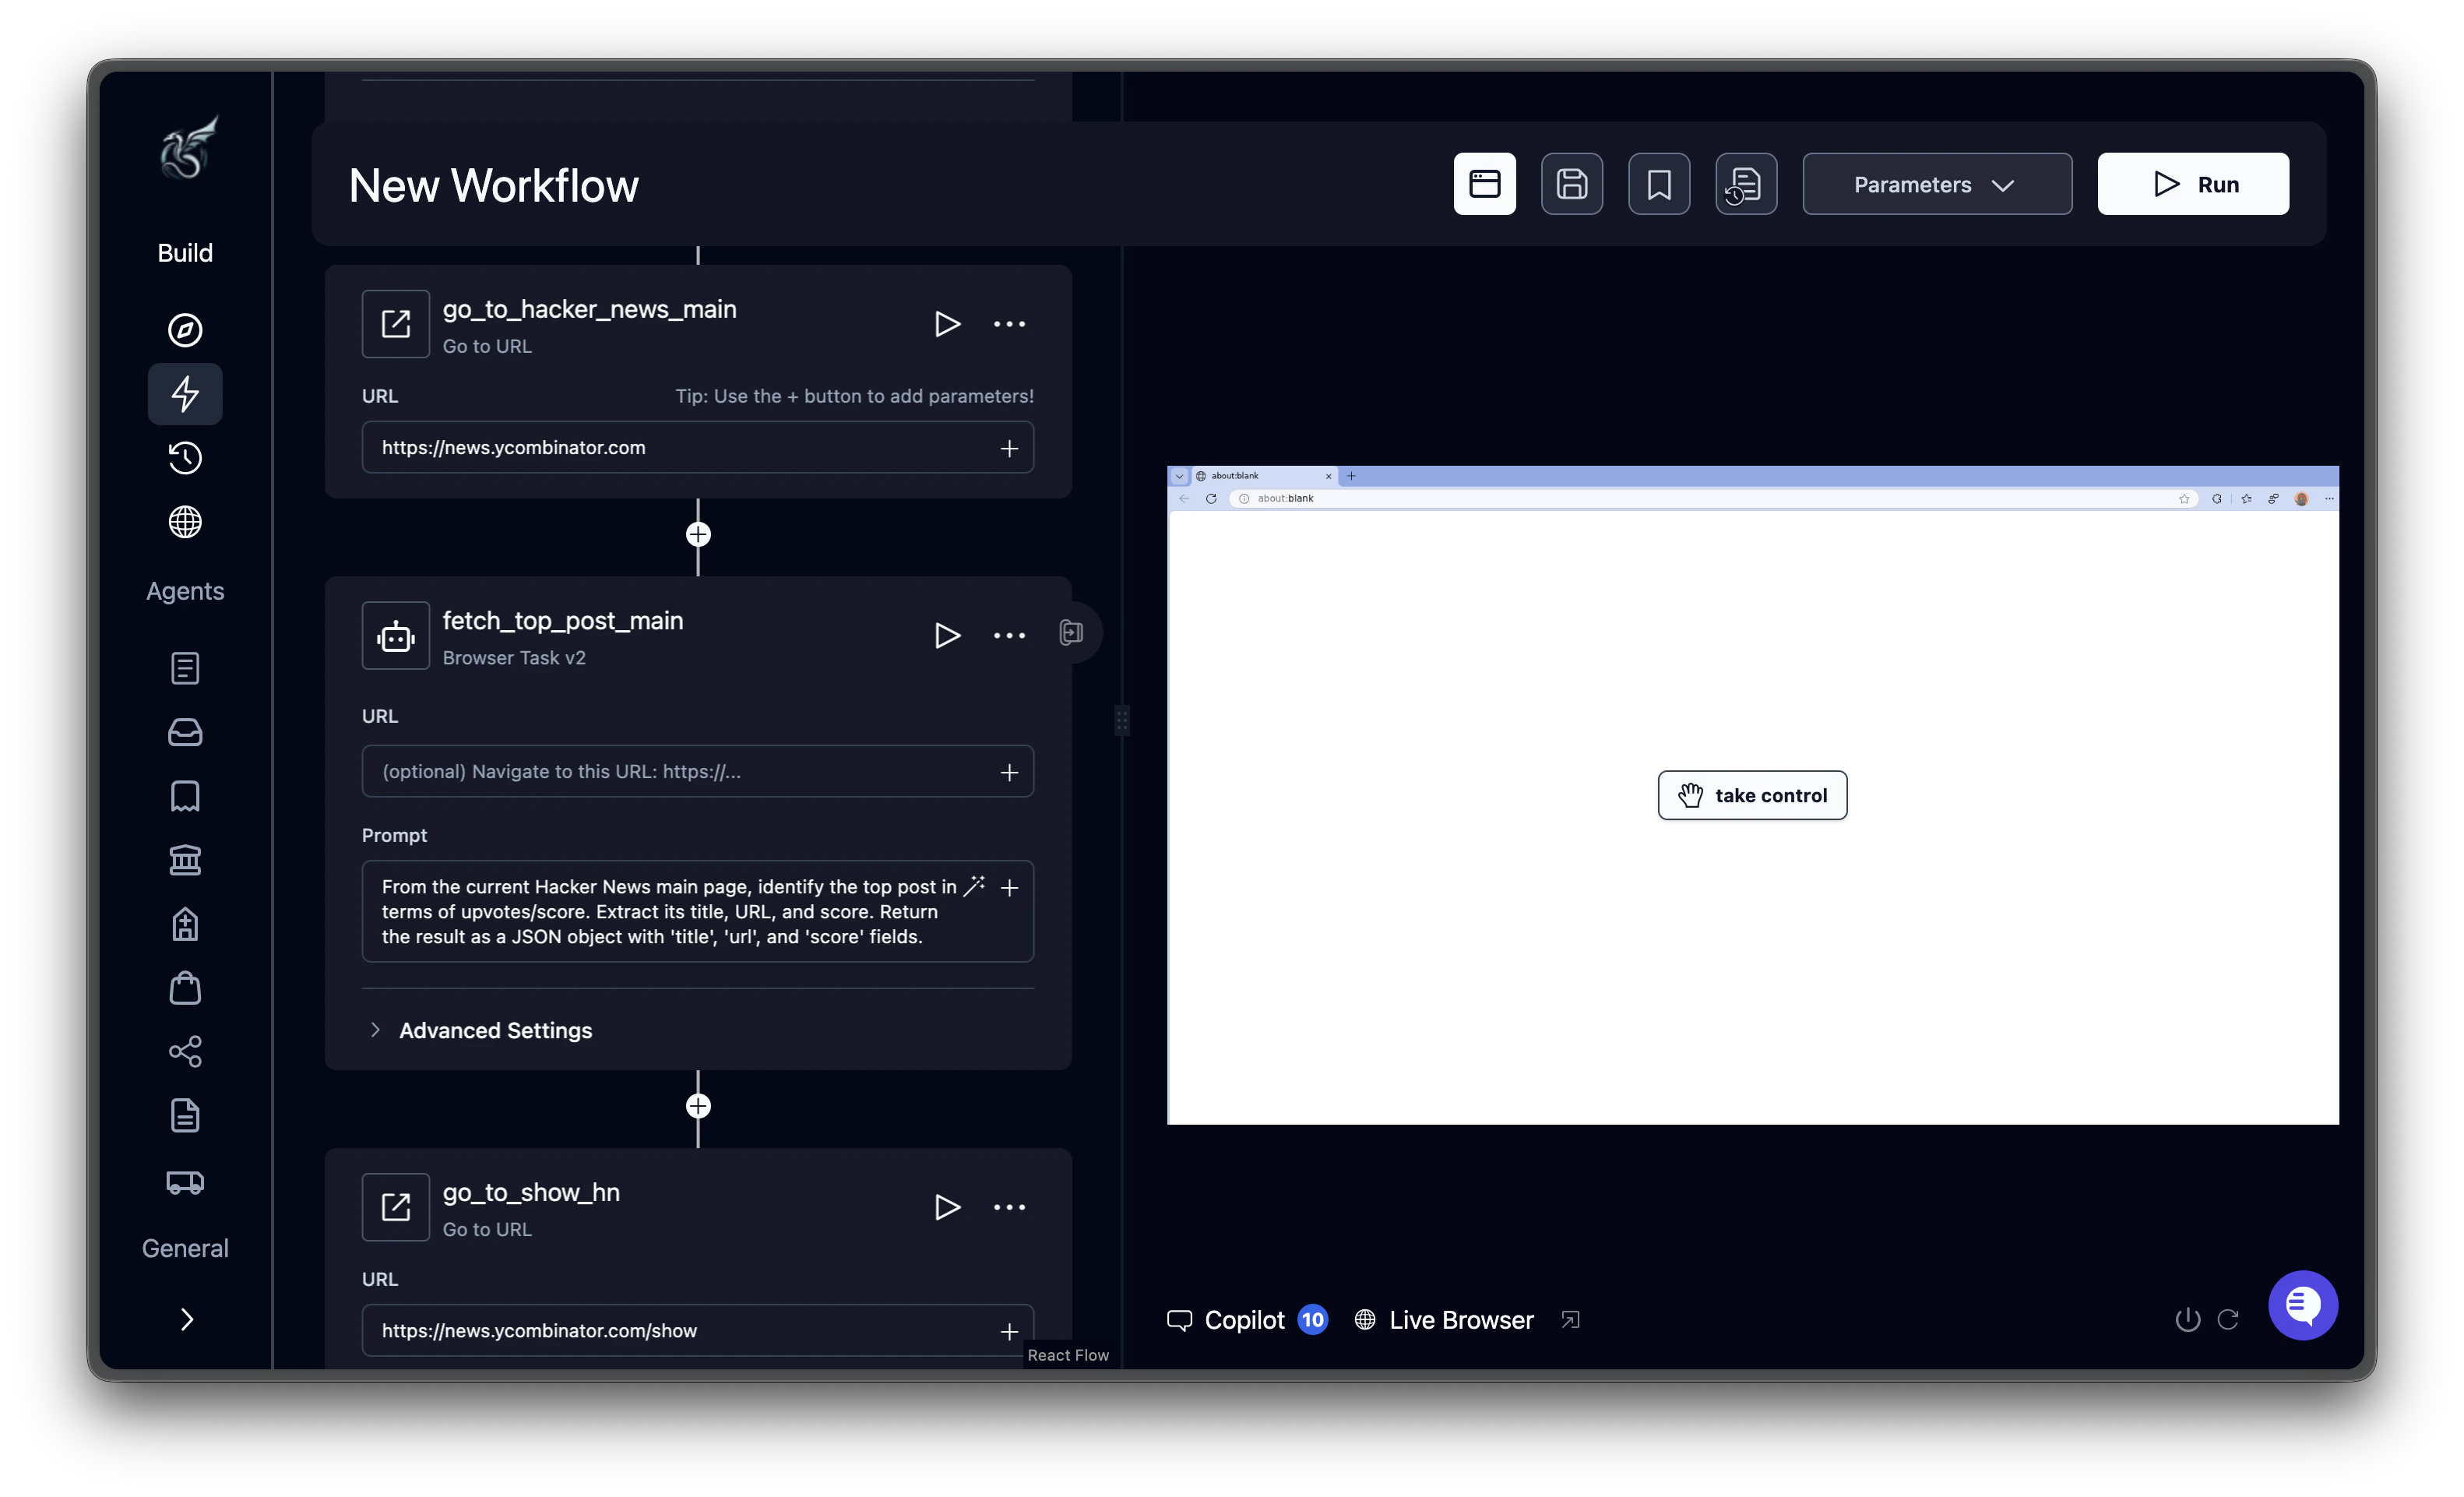2464x1497 pixels.
Task: Click the globe icon in the Build sidebar
Action: [185, 522]
